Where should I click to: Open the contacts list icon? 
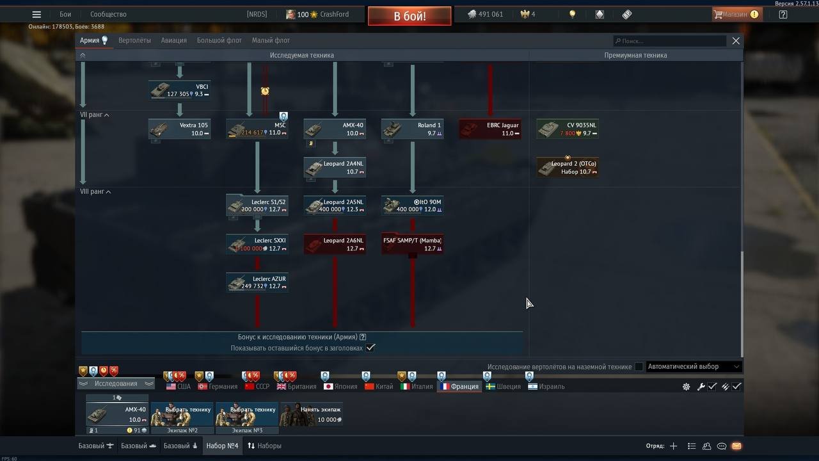[706, 446]
